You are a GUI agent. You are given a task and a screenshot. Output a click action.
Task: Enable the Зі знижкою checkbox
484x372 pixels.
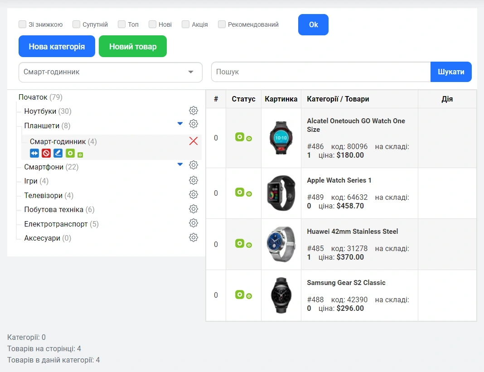(x=22, y=24)
